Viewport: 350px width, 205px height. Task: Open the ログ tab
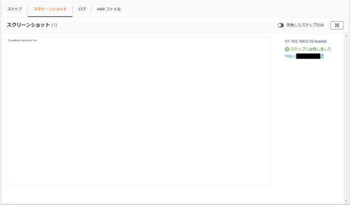[82, 9]
